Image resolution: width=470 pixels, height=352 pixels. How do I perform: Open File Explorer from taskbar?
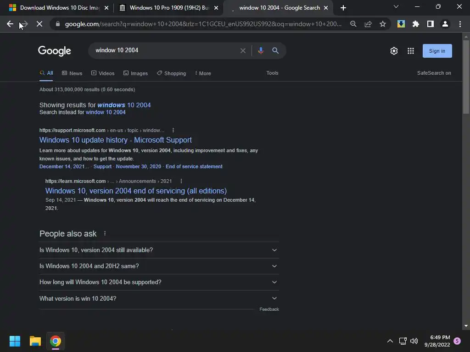coord(35,341)
